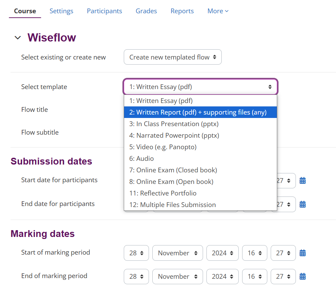Viewport: 336px width, 291px height.
Task: Choose '5: Video (e.g. Panopto)' template
Action: click(200, 147)
